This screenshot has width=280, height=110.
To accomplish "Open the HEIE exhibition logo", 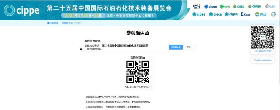I will [x=261, y=14].
